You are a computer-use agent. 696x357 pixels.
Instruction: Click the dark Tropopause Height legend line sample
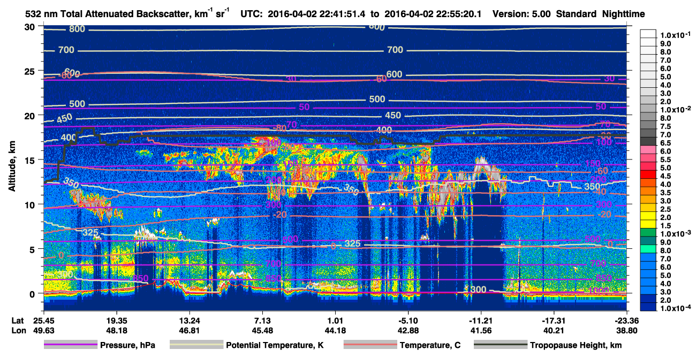point(500,345)
